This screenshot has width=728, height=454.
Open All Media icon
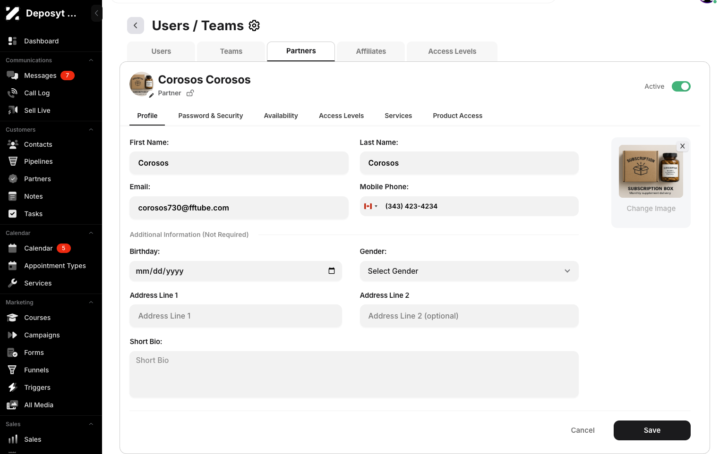(x=13, y=405)
